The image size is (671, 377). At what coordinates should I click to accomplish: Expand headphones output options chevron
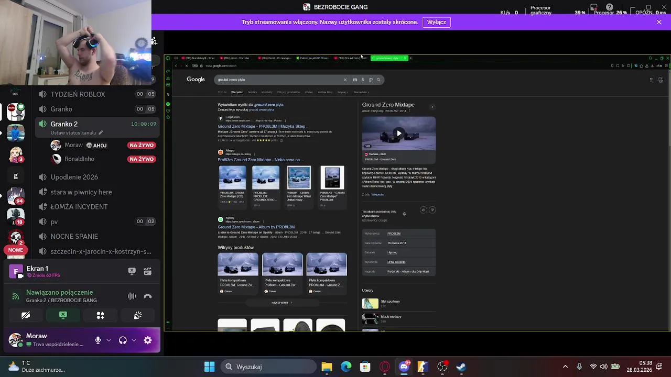(x=134, y=340)
